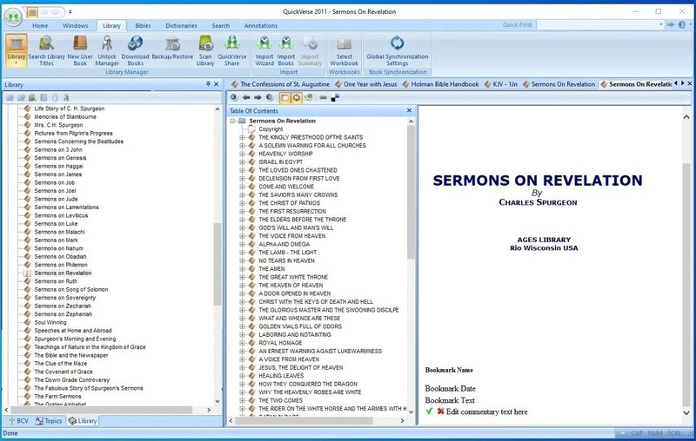The width and height of the screenshot is (696, 441).
Task: Switch to Holman Bible Handbook tab
Action: tap(440, 84)
